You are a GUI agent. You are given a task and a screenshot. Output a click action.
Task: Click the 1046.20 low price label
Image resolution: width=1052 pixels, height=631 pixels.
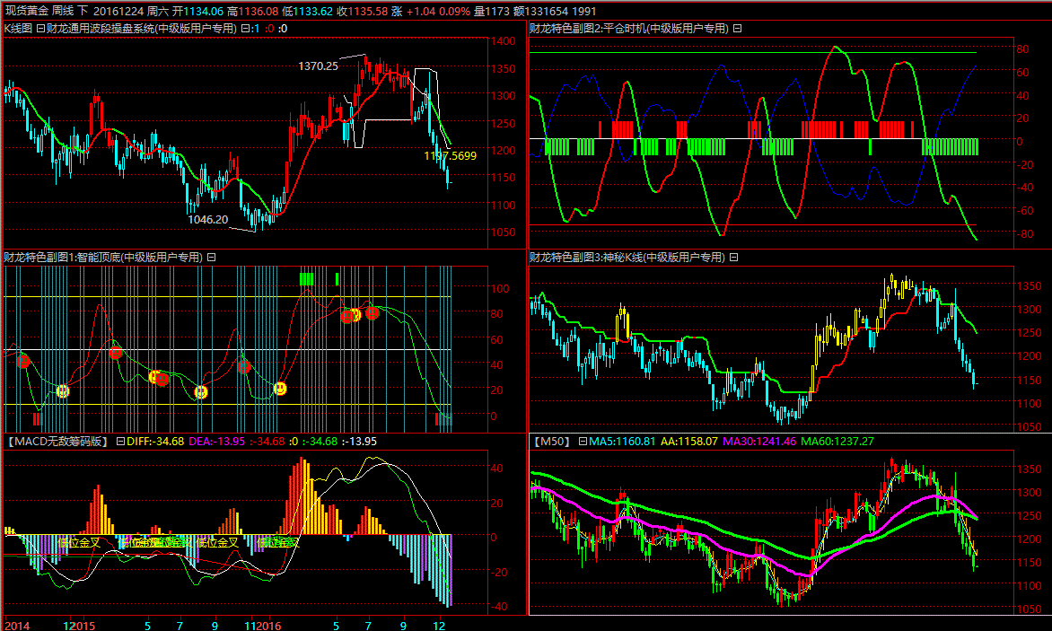pos(208,219)
